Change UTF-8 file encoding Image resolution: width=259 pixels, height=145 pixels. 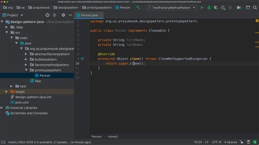tap(216, 142)
